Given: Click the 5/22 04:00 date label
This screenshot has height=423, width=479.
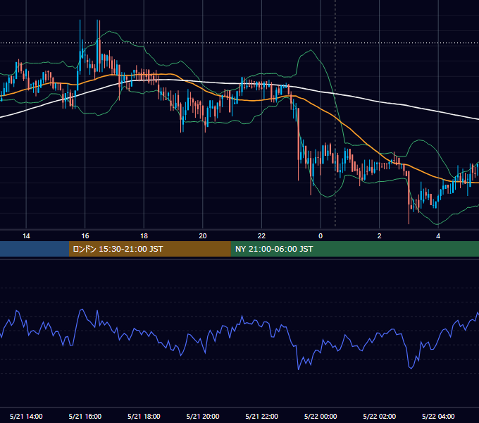Looking at the screenshot, I should (x=438, y=416).
